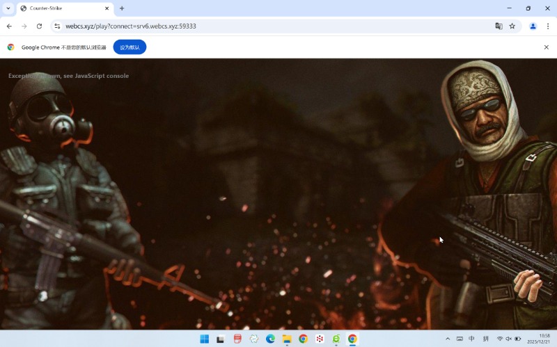Toggle the Chinese input mode indicator
The height and width of the screenshot is (347, 557).
tap(472, 339)
